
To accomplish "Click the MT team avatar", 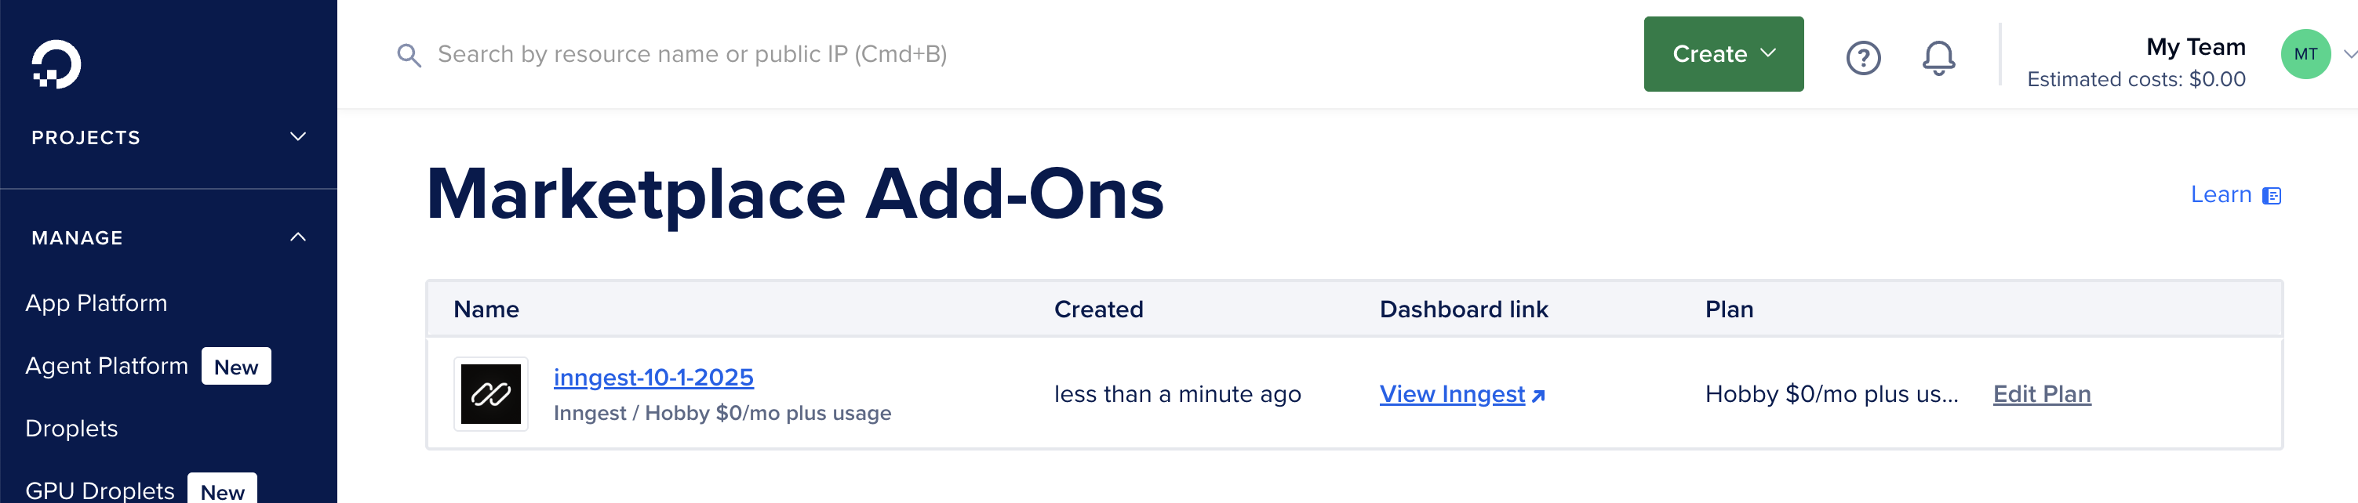I will coord(2304,55).
